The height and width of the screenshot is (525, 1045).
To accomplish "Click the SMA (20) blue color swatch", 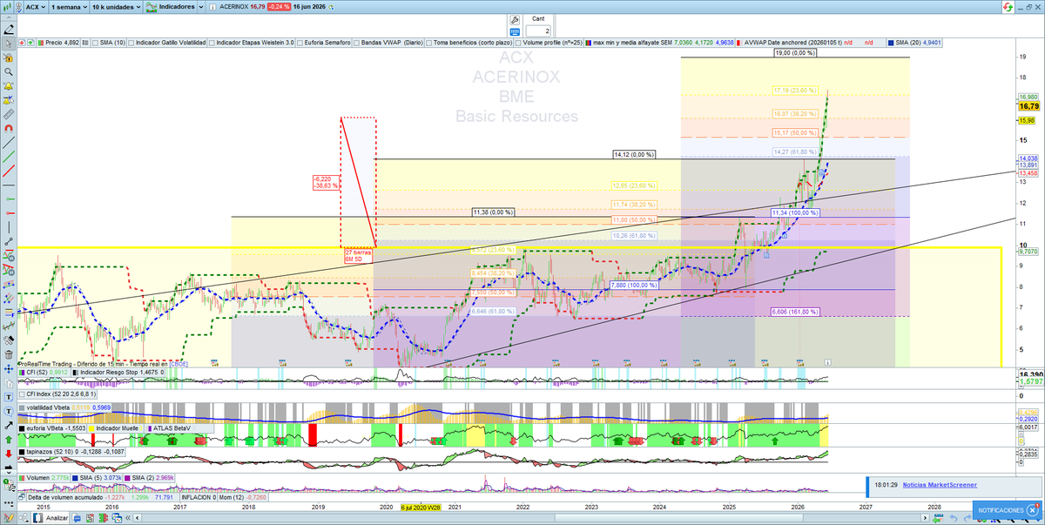I will 890,43.
